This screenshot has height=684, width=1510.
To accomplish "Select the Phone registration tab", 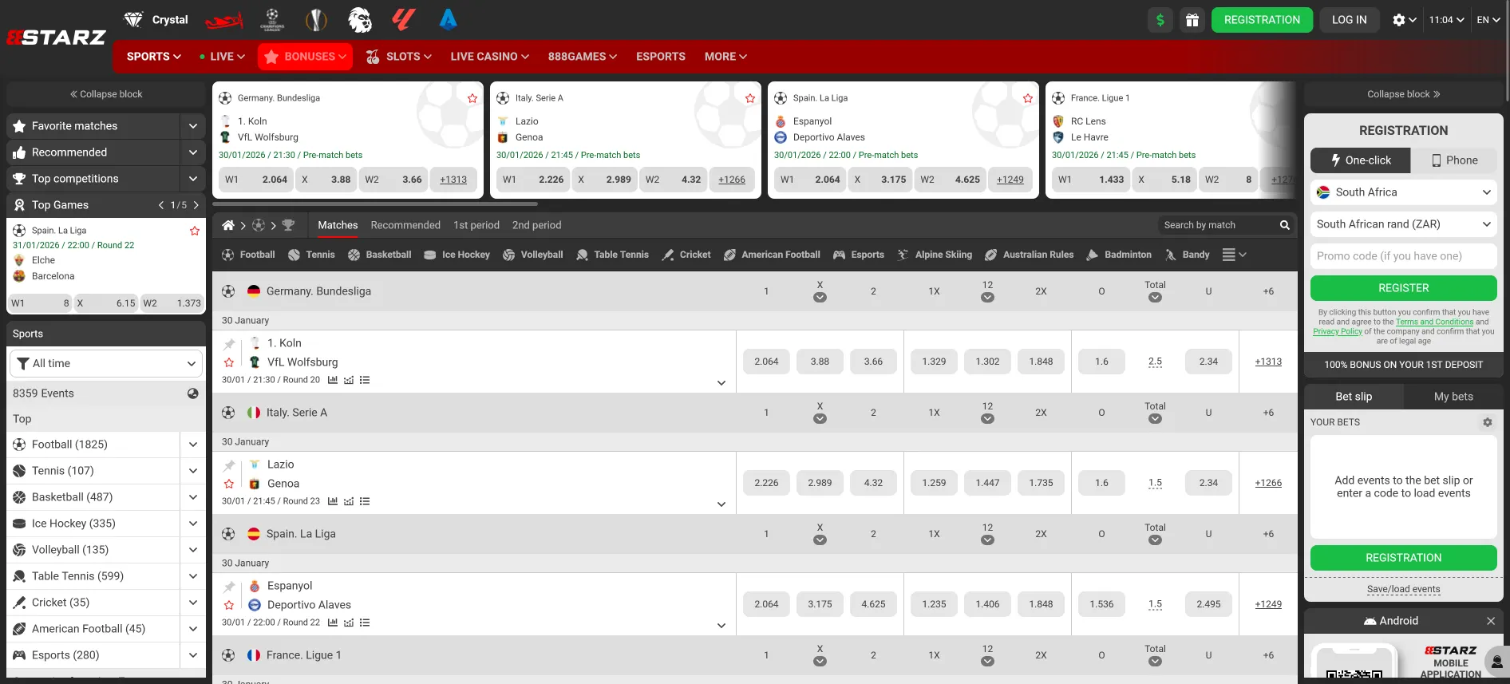I will [x=1454, y=160].
